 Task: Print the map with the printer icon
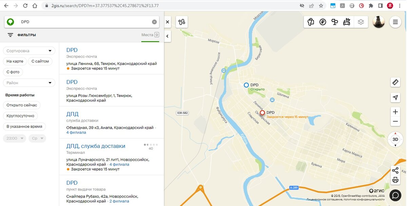[x=395, y=180]
